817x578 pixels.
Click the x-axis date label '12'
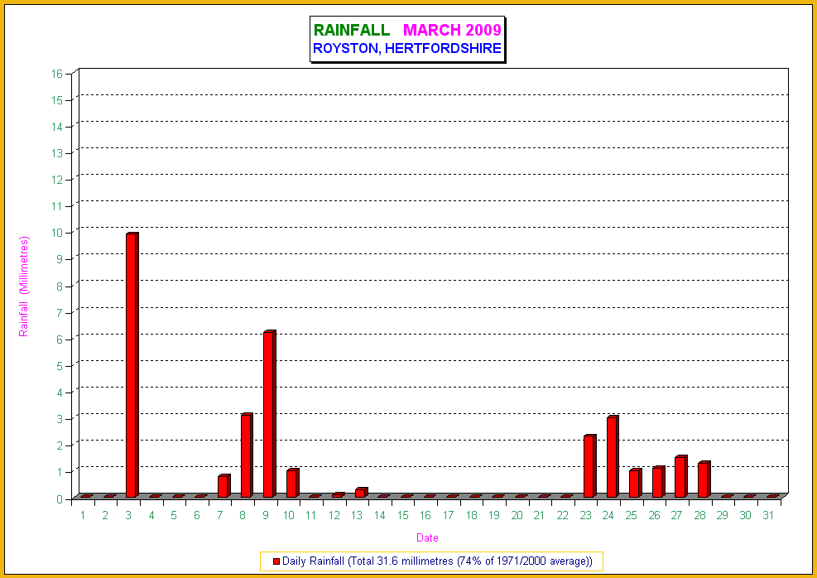pos(334,515)
